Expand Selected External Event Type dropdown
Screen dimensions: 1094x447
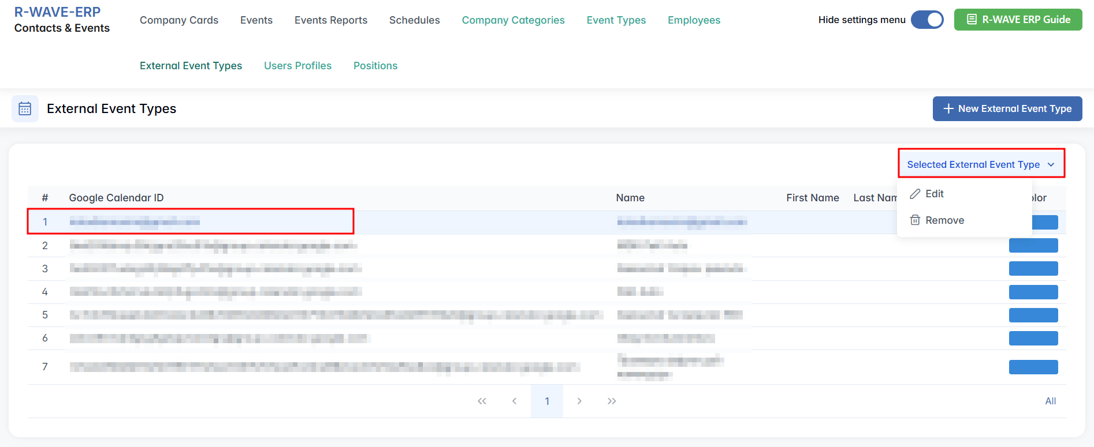(x=981, y=164)
